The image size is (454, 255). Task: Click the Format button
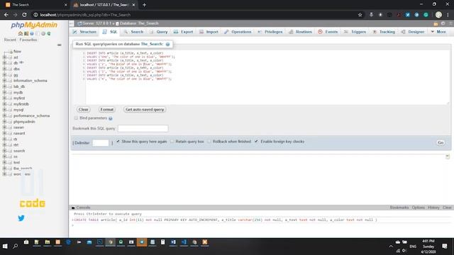[x=107, y=110]
